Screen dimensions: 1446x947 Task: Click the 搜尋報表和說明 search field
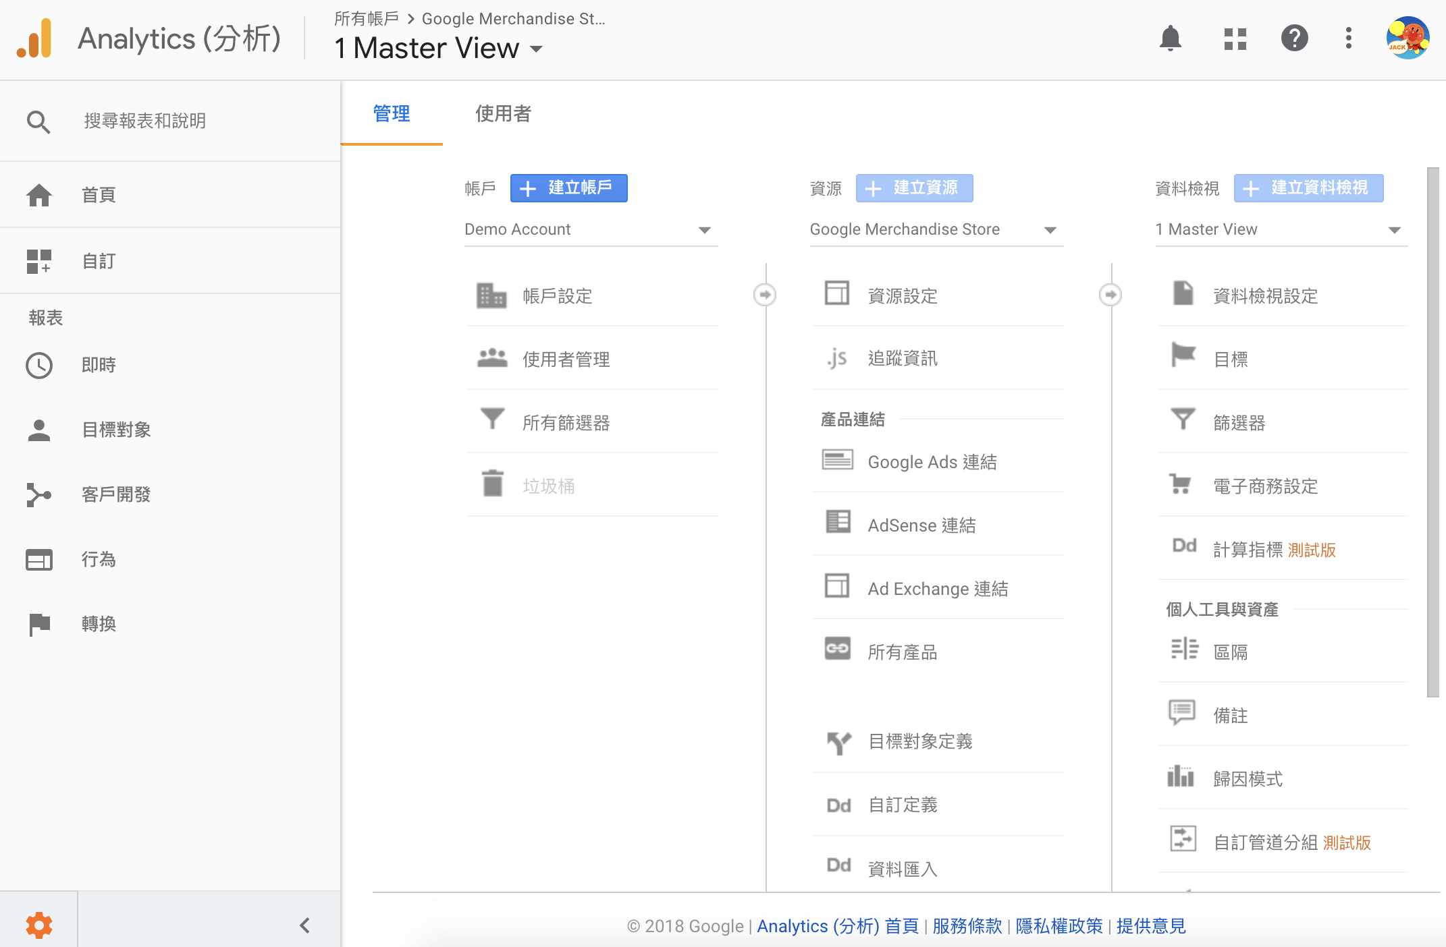[x=144, y=121]
